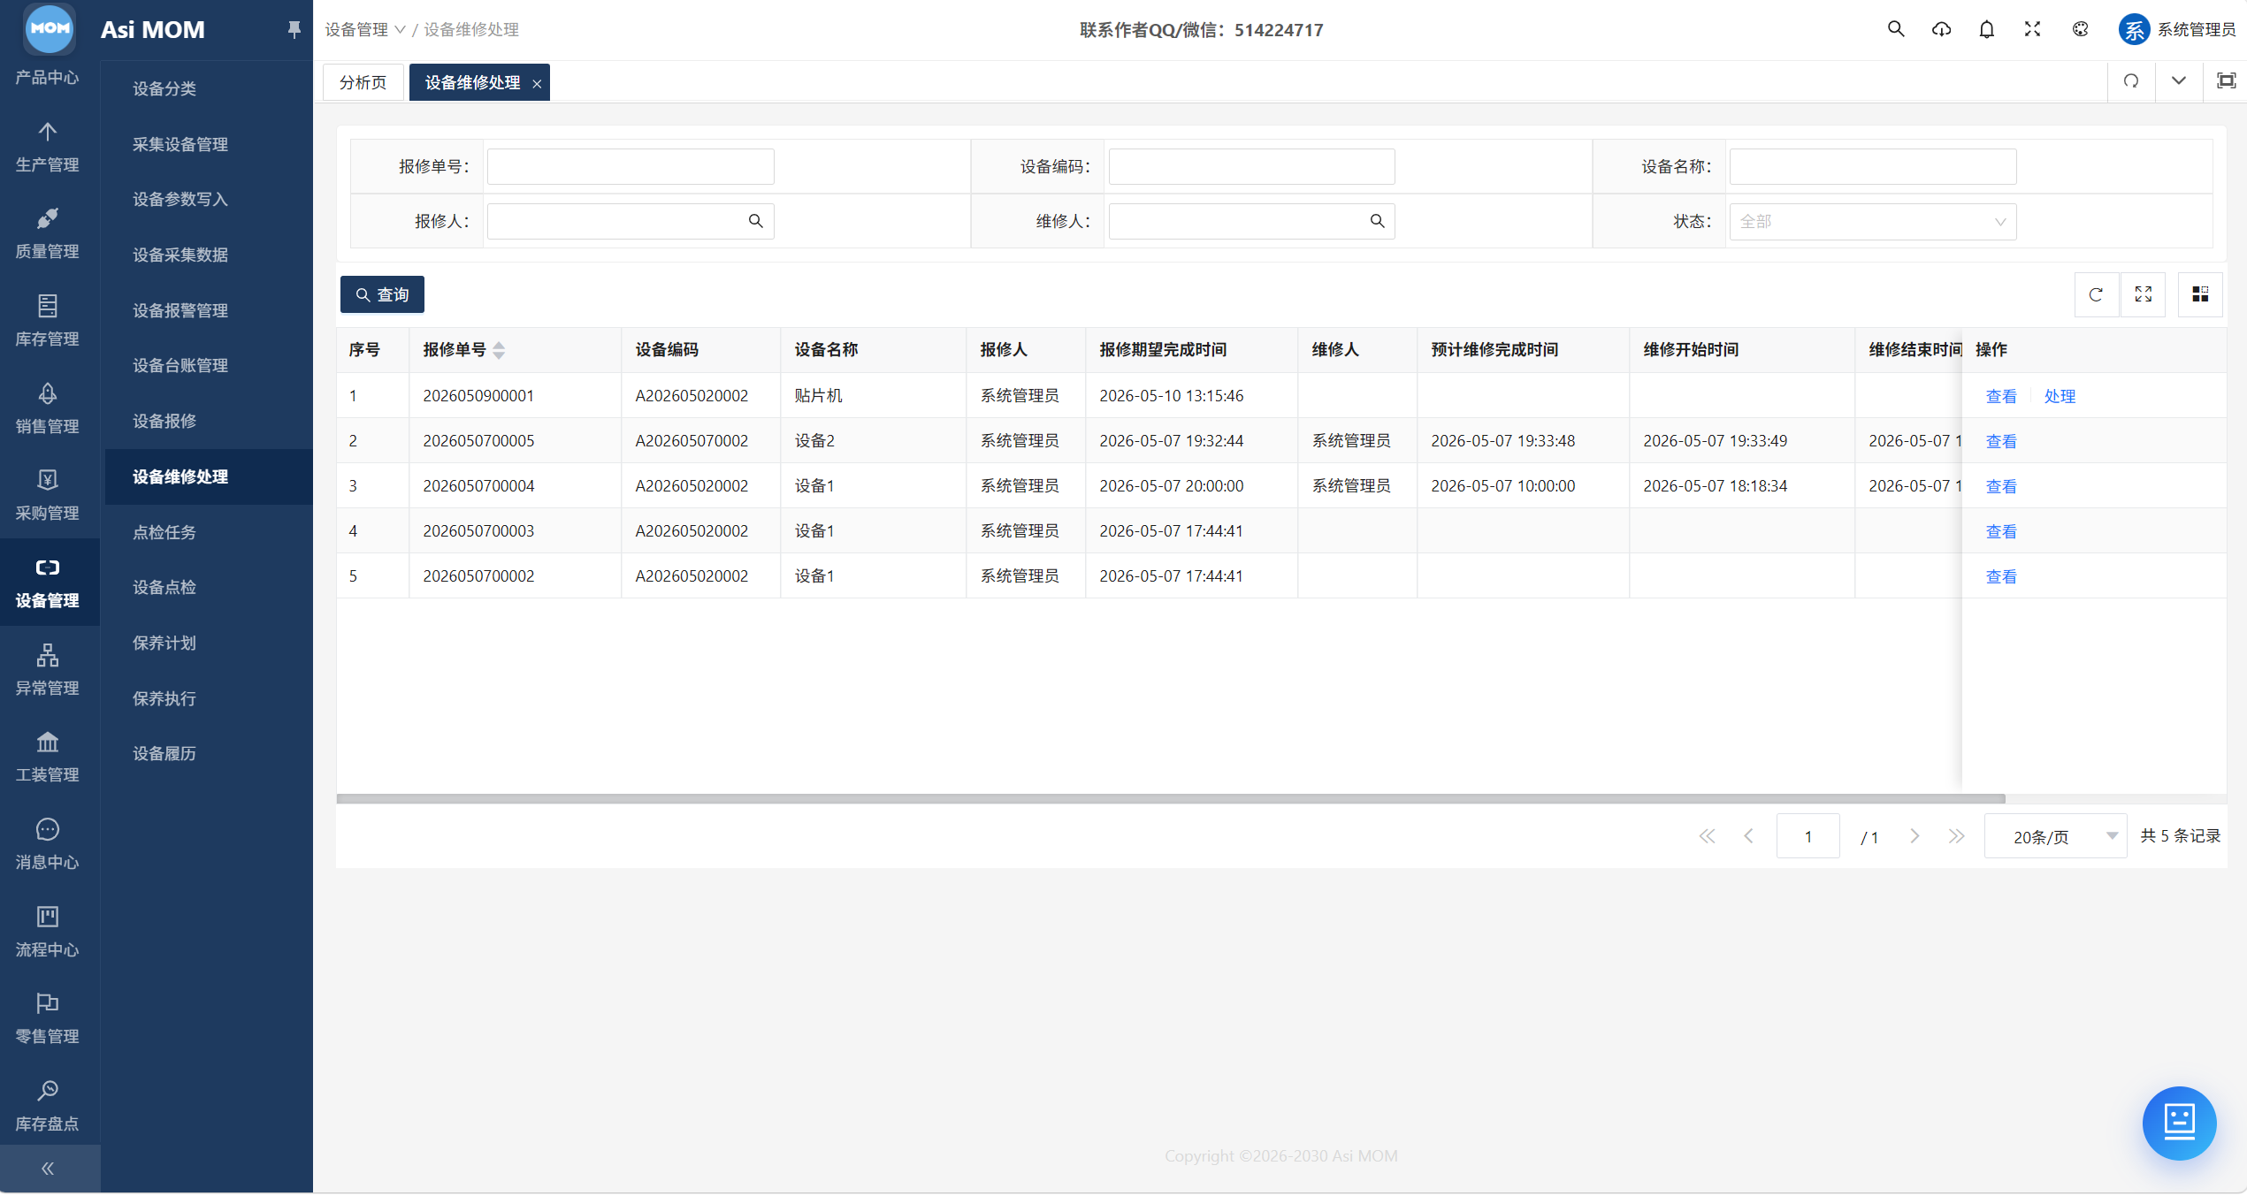Viewport: 2247px width, 1196px height.
Task: Focus the 设备编码 input field
Action: tap(1251, 166)
